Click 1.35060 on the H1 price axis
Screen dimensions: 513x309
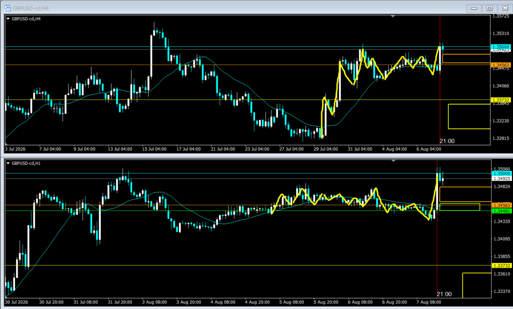[501, 169]
